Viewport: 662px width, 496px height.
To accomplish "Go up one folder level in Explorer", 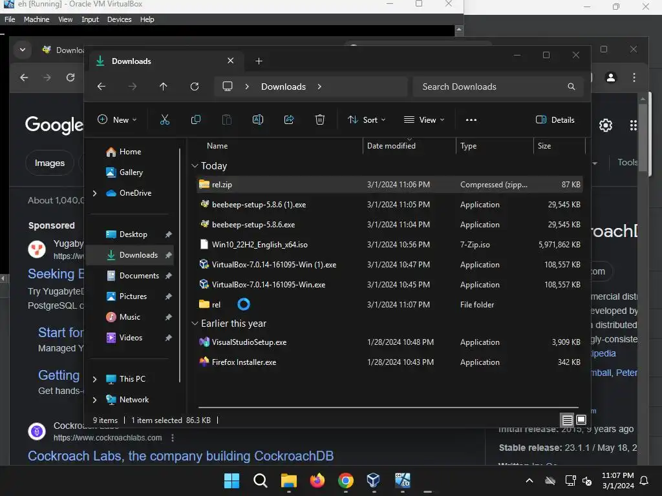I will [164, 87].
